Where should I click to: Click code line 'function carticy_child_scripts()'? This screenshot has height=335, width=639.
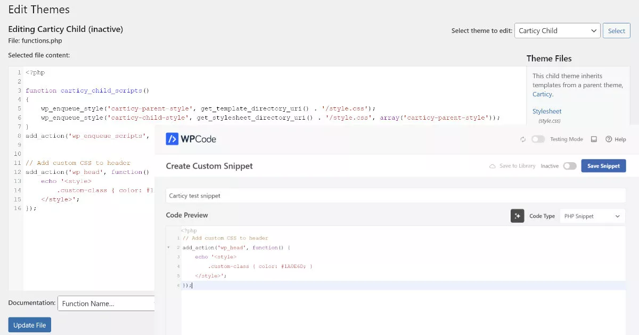tap(87, 90)
